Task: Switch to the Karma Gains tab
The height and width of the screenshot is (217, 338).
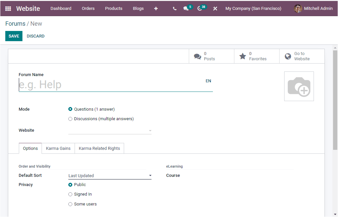Action: (58, 148)
